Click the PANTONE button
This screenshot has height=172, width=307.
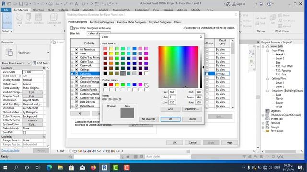coord(192,109)
